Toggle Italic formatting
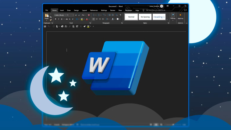Image resolution: width=231 pixels, height=130 pixels. coord(58,19)
